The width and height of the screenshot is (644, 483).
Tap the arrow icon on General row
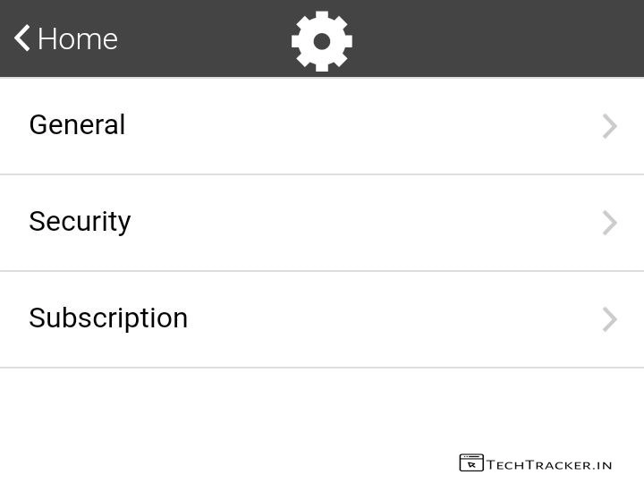(x=610, y=126)
